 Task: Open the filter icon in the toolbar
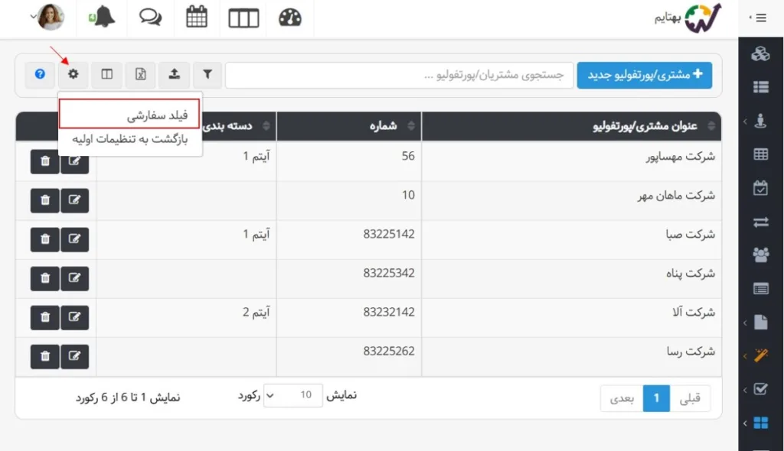click(207, 74)
